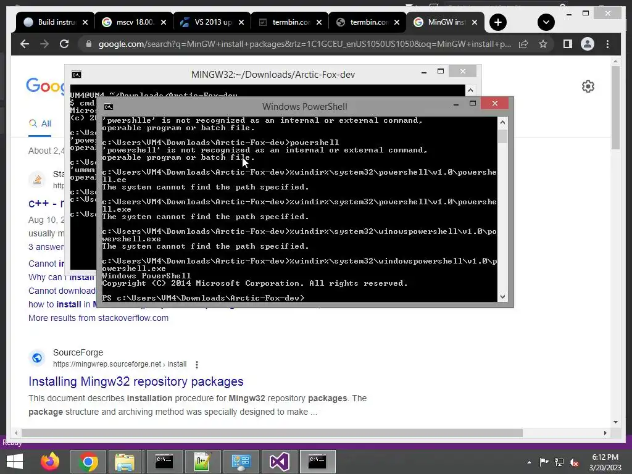Open Visual Studio from the taskbar
The height and width of the screenshot is (474, 632).
click(x=279, y=462)
